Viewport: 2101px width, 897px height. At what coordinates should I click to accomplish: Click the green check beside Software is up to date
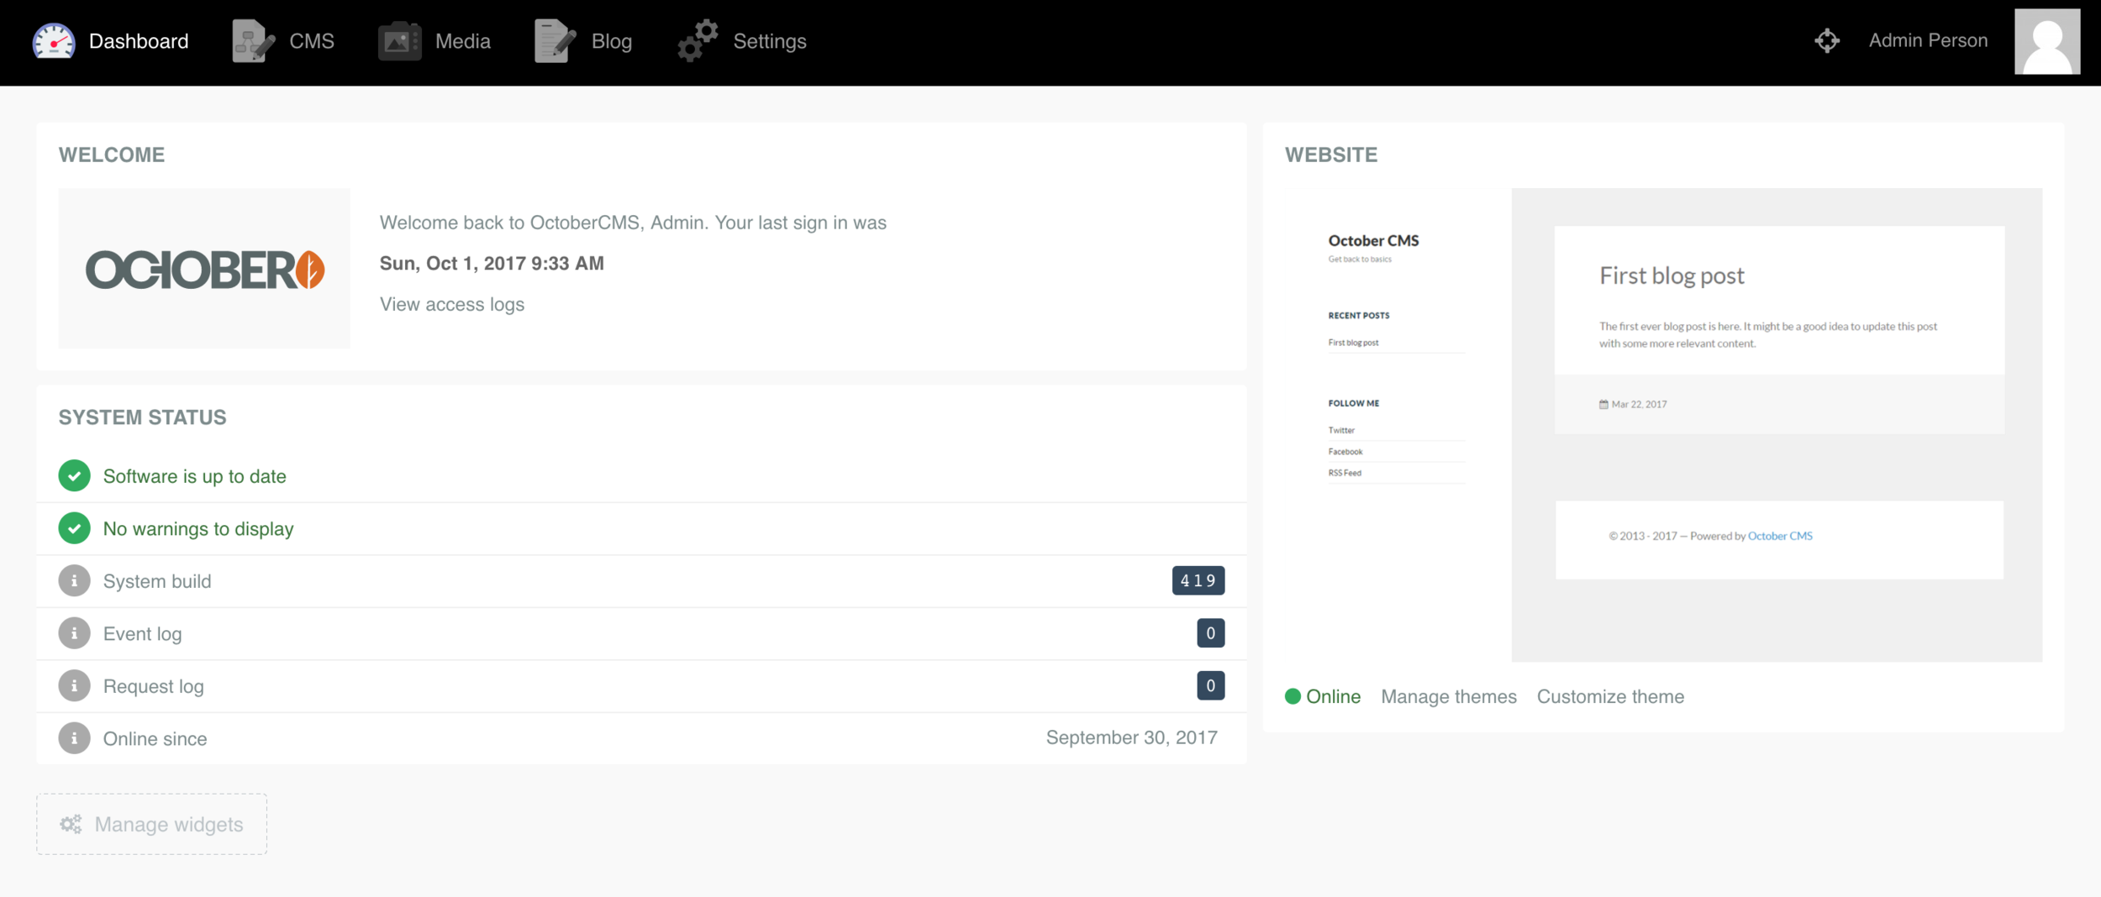click(x=74, y=476)
